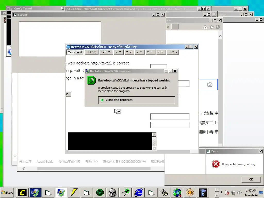The width and height of the screenshot is (264, 198).
Task: Open the green globe taskbar app
Action: [x=100, y=192]
